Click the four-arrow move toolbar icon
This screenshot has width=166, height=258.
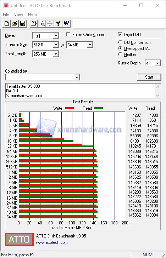click(x=50, y=24)
